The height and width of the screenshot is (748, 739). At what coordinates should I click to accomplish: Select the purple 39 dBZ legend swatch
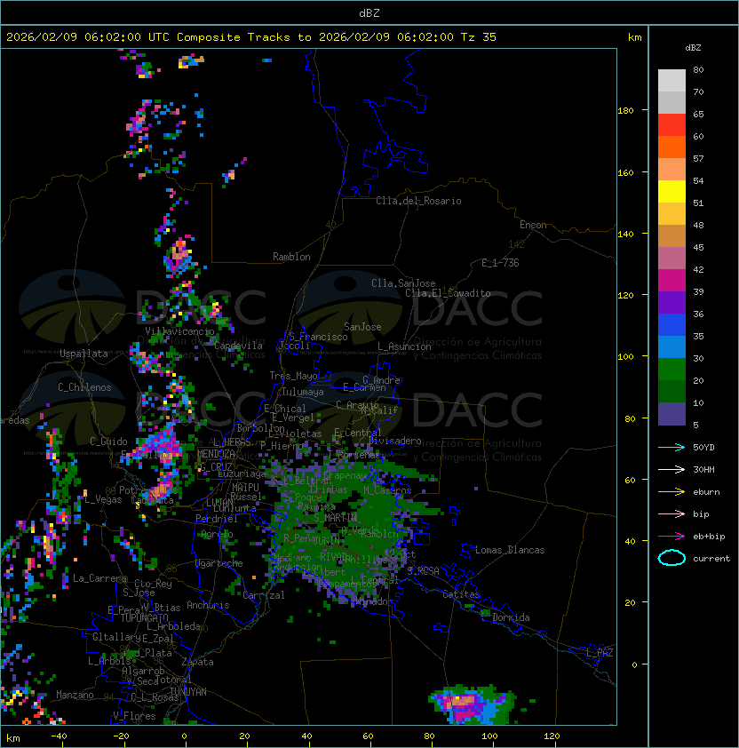click(x=671, y=302)
